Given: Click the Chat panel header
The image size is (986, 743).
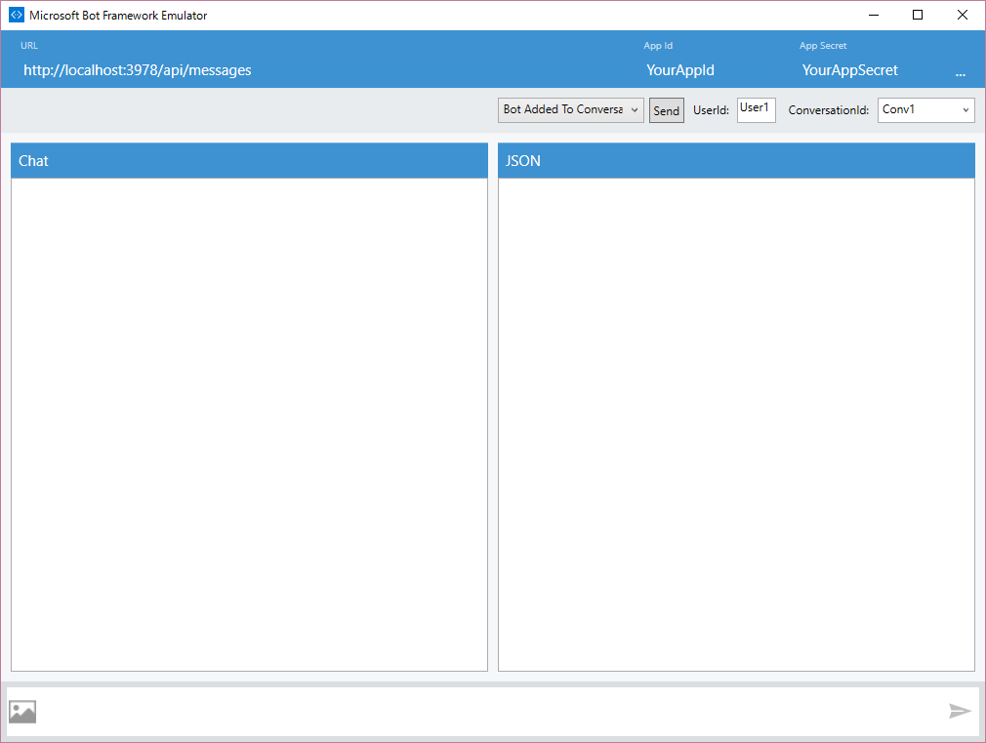Looking at the screenshot, I should click(249, 160).
